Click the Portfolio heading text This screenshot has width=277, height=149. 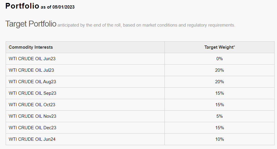[22, 6]
